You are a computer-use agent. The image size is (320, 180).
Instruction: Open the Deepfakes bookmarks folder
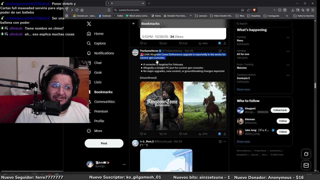[x=254, y=16]
